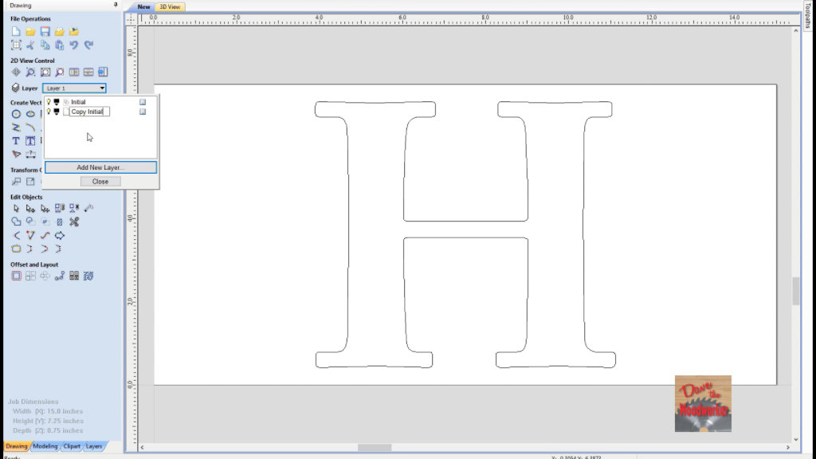Paste from clipboard icon

point(59,45)
